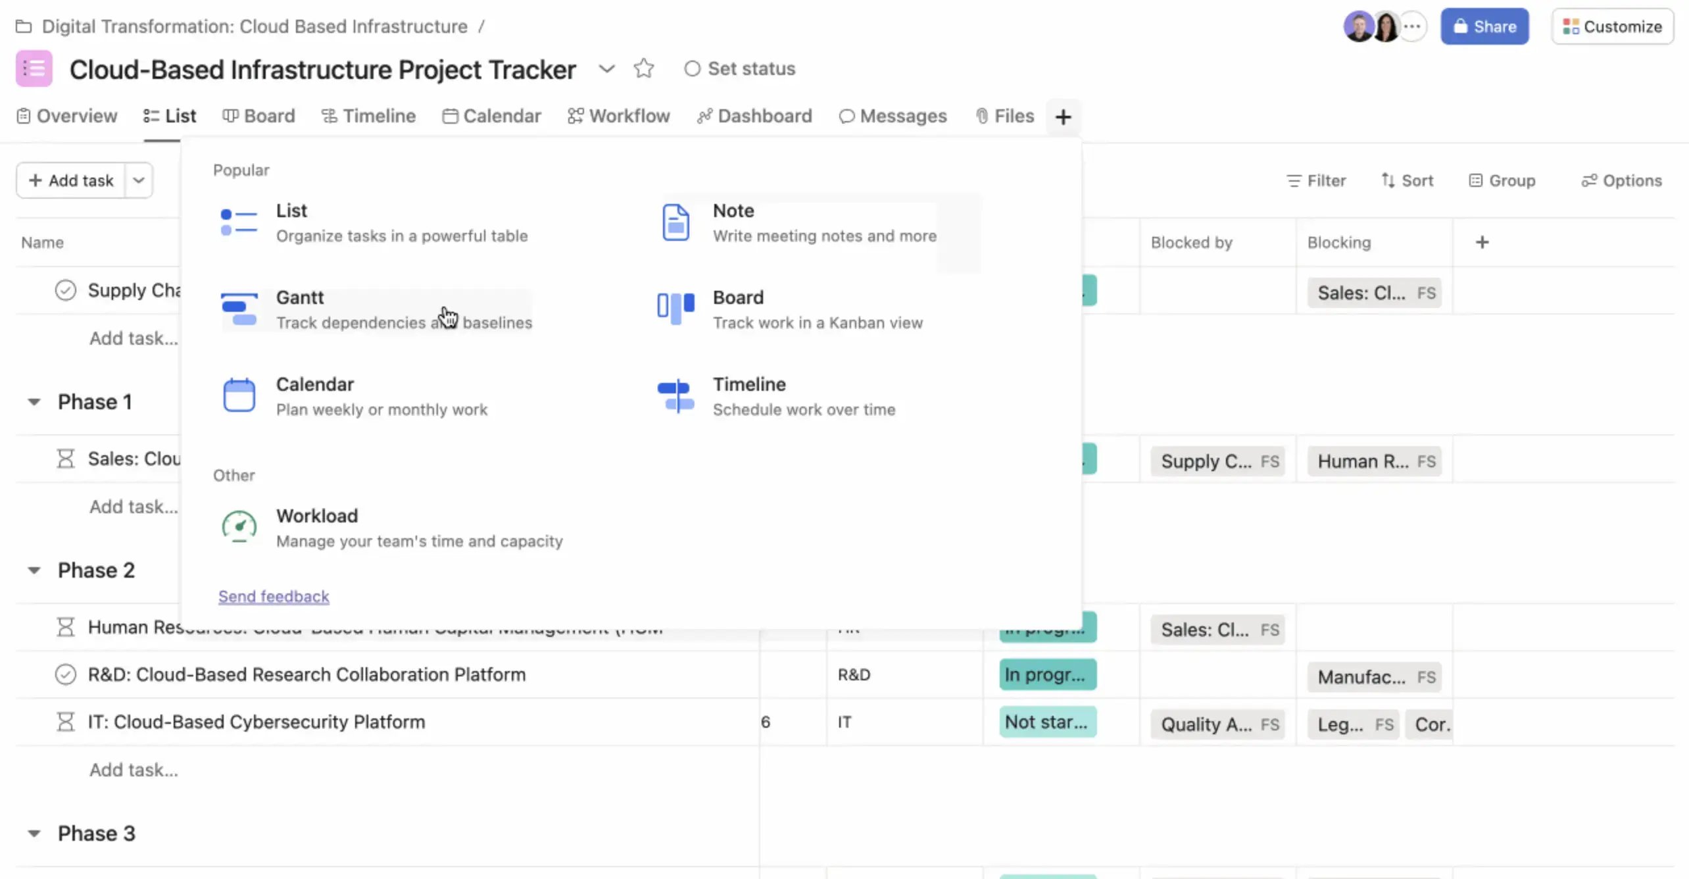Open the view Options menu

tap(1621, 180)
